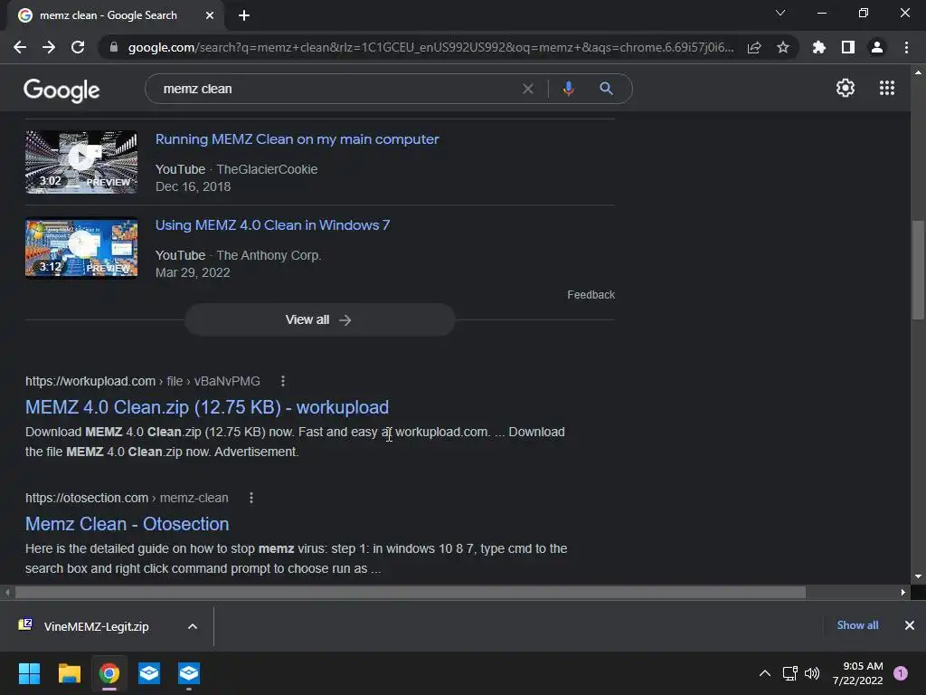This screenshot has height=695, width=926.
Task: Open the Chrome extensions puzzle menu
Action: click(x=819, y=47)
